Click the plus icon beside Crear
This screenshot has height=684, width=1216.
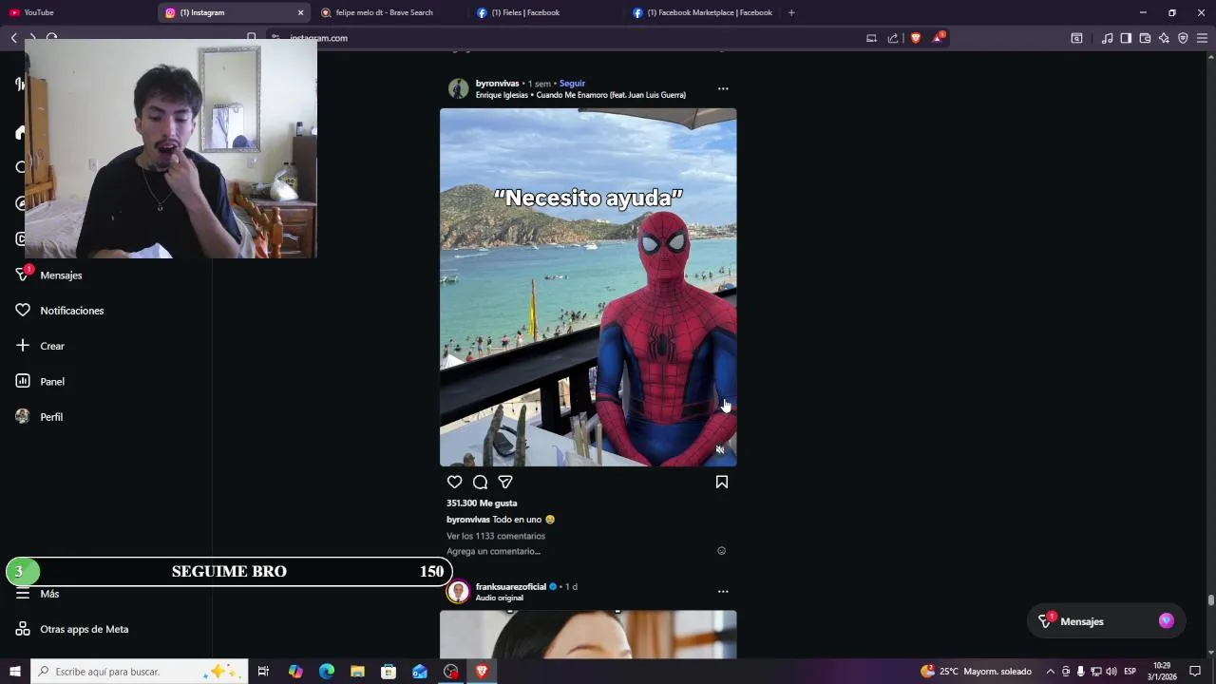pos(23,345)
